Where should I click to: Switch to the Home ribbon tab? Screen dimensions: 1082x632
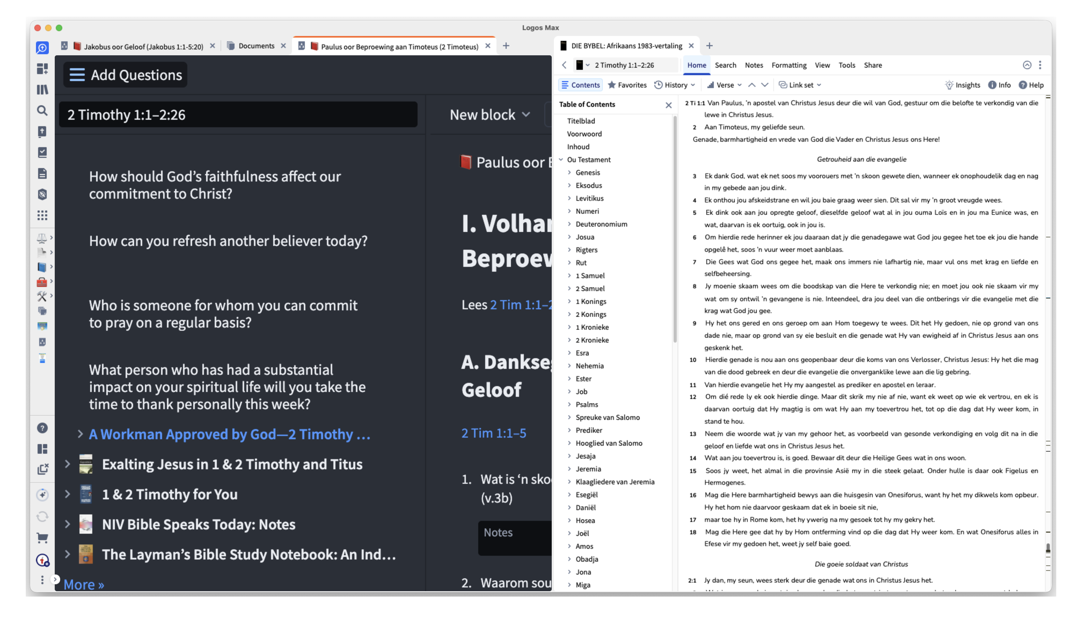pyautogui.click(x=696, y=65)
